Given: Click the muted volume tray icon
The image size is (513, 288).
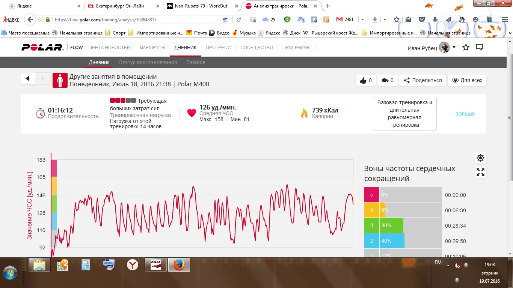Looking at the screenshot, I should point(457,265).
